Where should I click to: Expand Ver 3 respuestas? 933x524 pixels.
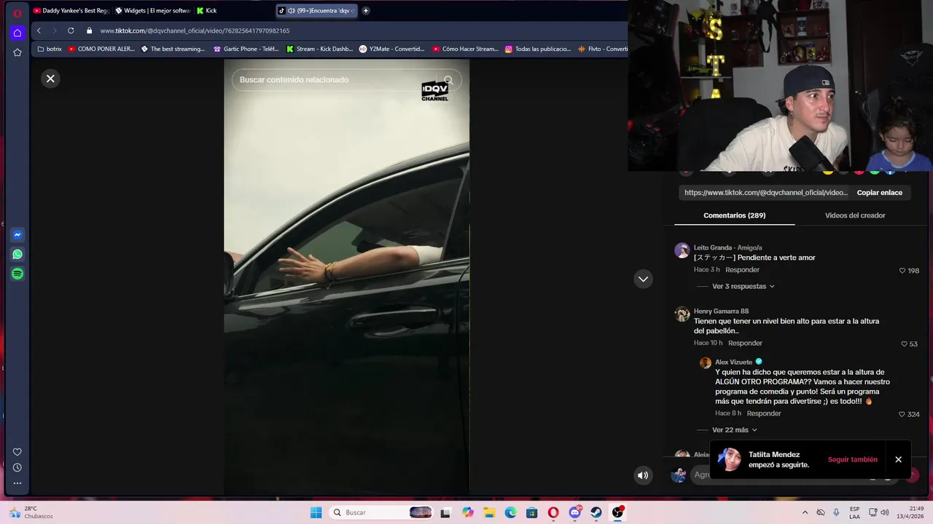click(x=743, y=286)
